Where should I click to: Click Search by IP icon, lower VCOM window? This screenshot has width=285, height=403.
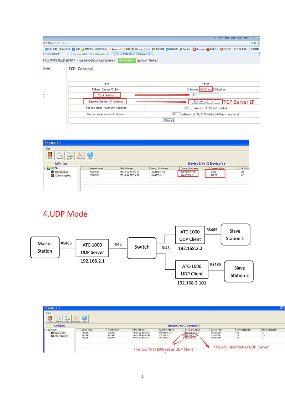[x=67, y=319]
